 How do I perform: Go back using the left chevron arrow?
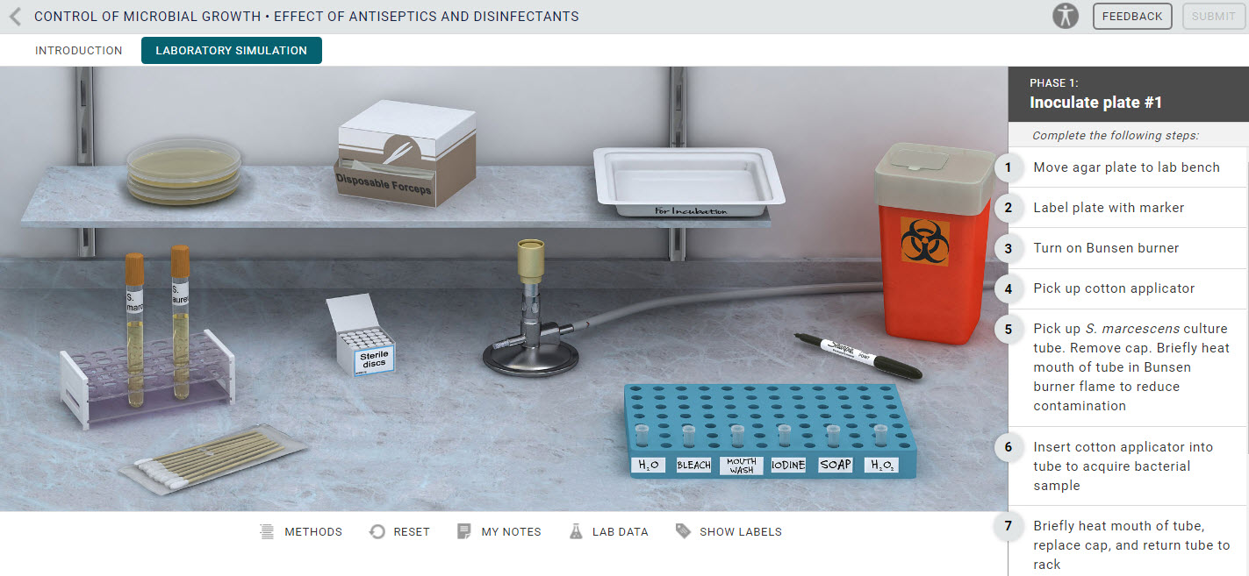pyautogui.click(x=15, y=16)
